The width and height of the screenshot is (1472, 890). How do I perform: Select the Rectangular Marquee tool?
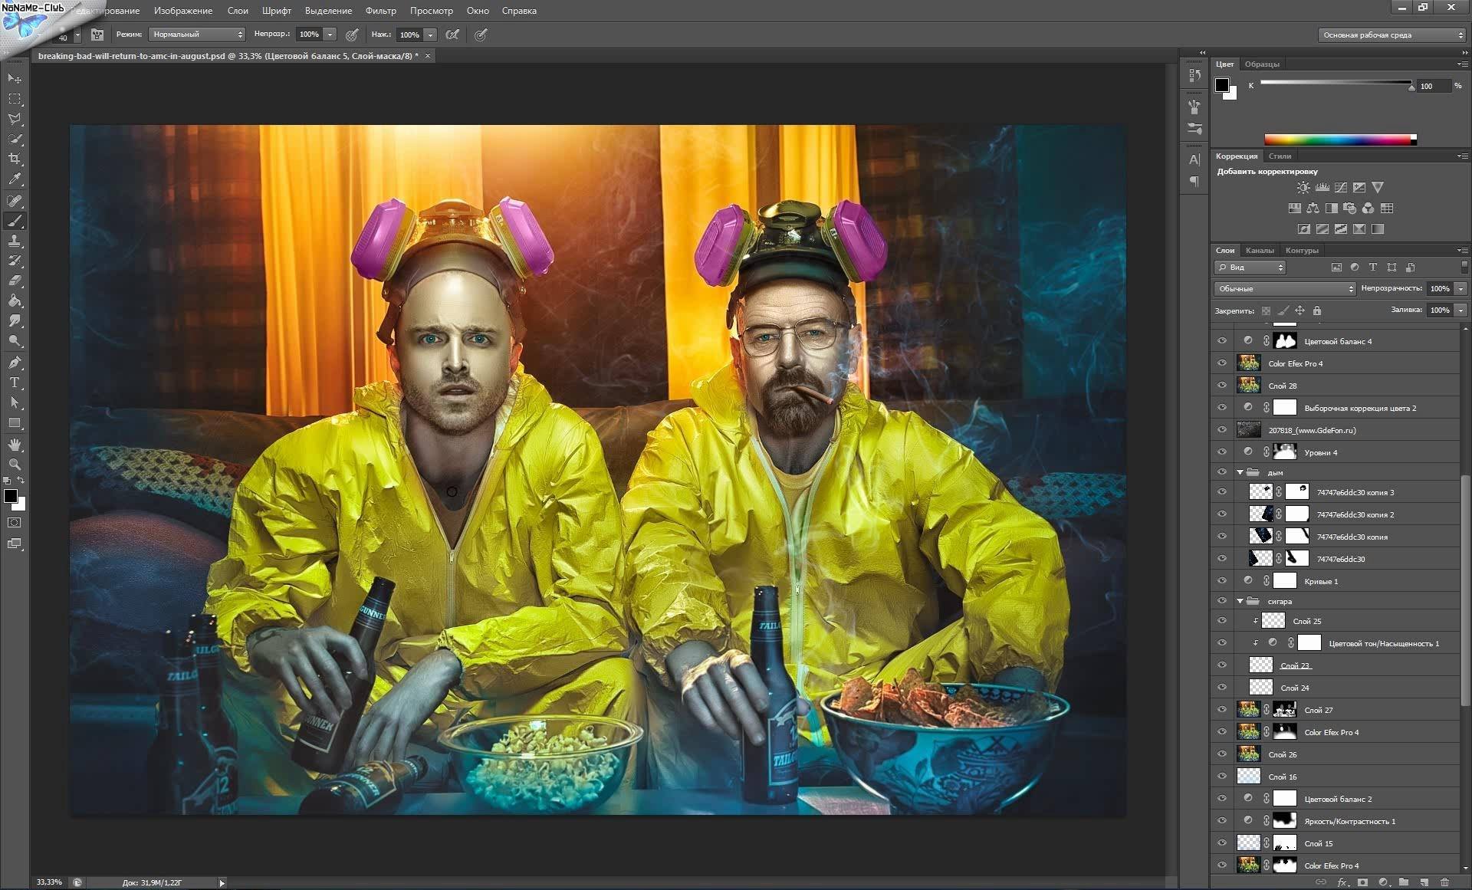pyautogui.click(x=15, y=99)
